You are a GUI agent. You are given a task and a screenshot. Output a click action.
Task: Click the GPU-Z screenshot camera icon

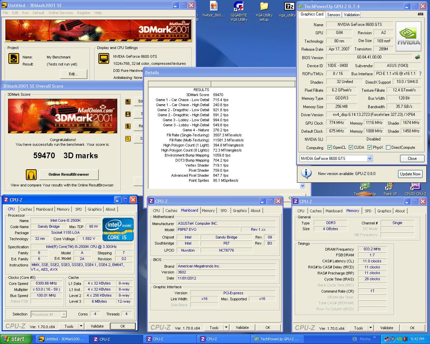click(420, 14)
